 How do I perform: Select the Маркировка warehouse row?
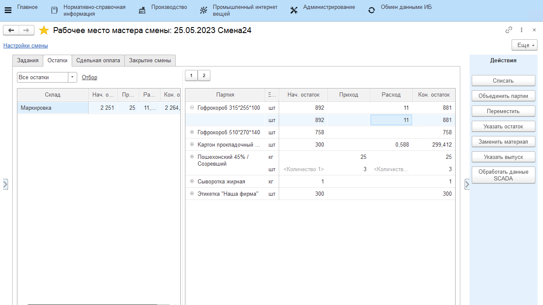[53, 108]
